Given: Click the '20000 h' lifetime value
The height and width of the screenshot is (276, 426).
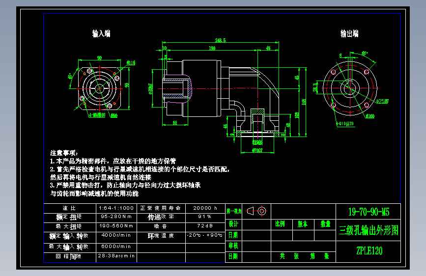Looking at the screenshot, I should 205,208.
